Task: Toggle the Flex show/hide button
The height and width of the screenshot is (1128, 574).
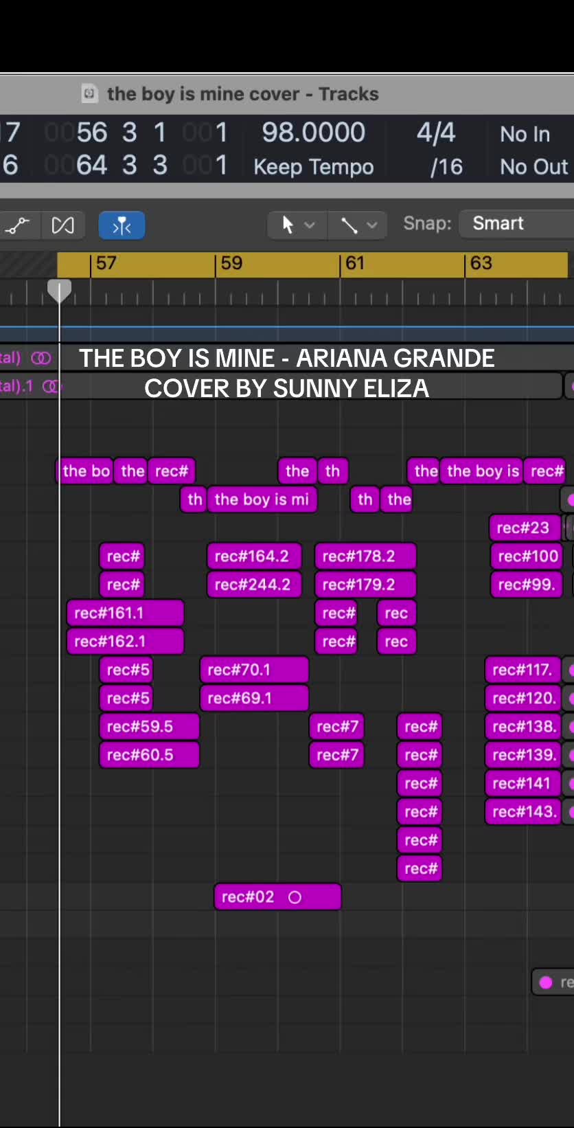Action: coord(62,225)
